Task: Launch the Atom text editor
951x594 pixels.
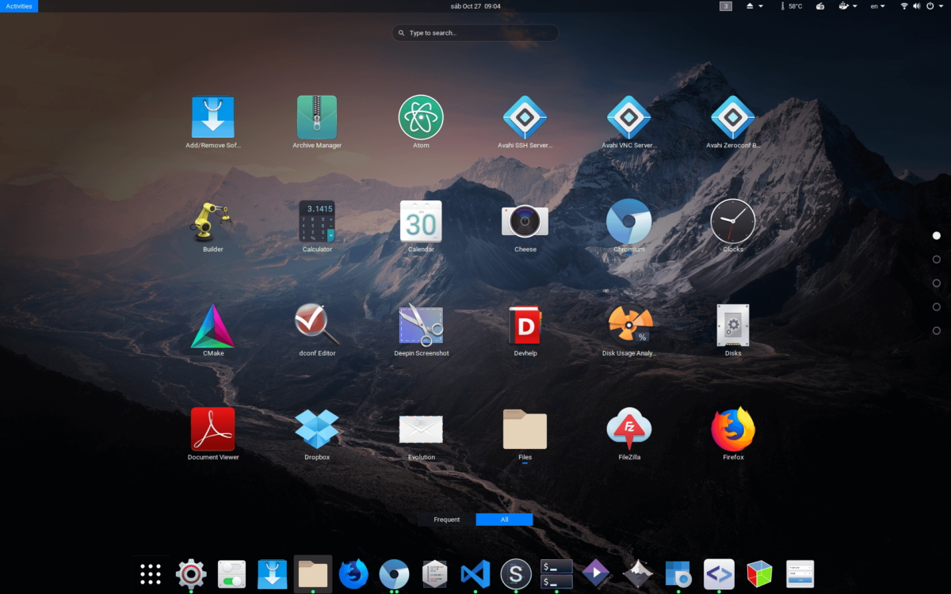Action: [421, 116]
